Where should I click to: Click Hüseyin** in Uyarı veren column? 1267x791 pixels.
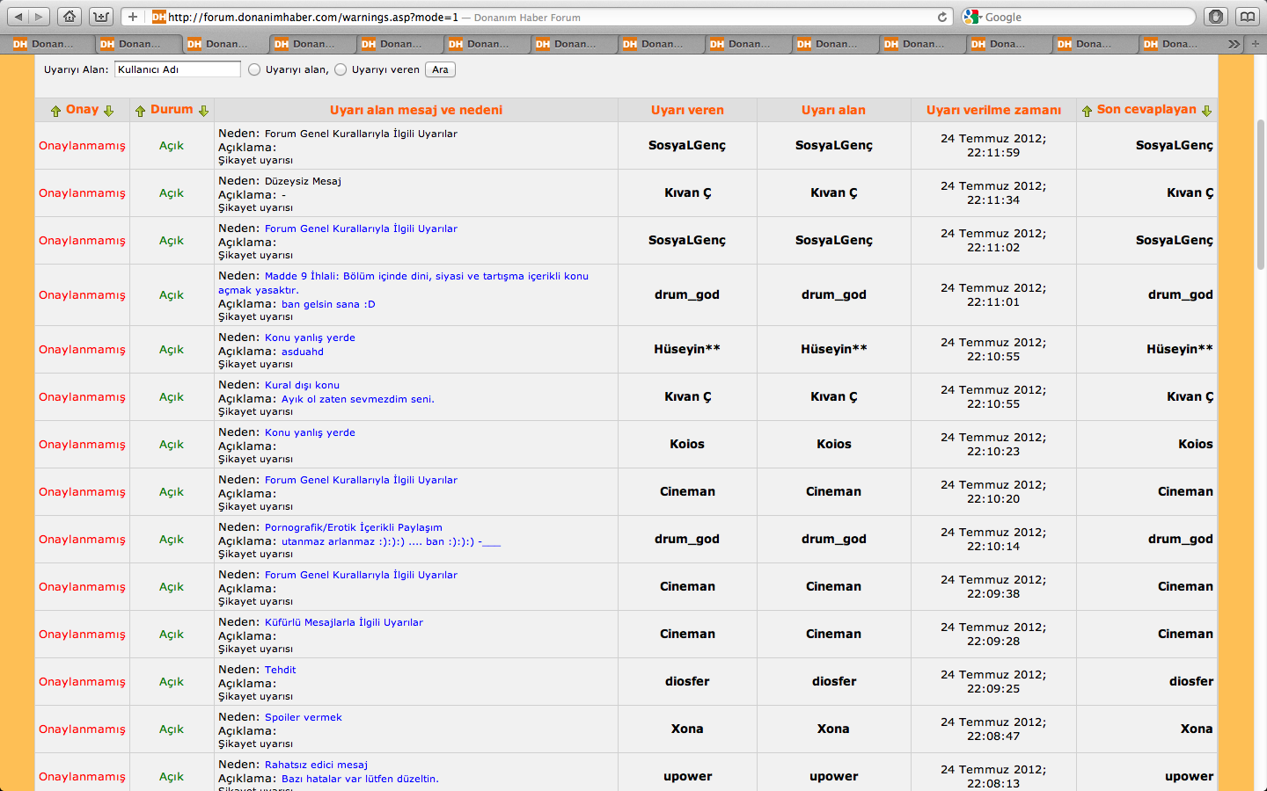coord(687,349)
